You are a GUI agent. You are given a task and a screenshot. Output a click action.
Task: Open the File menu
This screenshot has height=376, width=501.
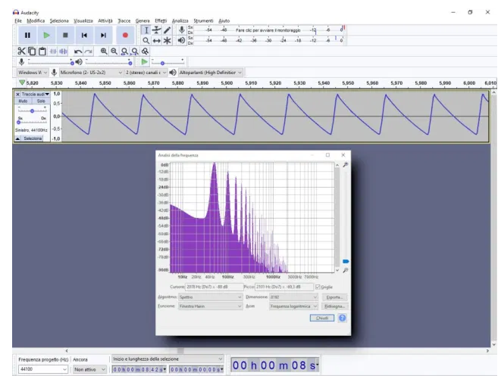pos(18,20)
